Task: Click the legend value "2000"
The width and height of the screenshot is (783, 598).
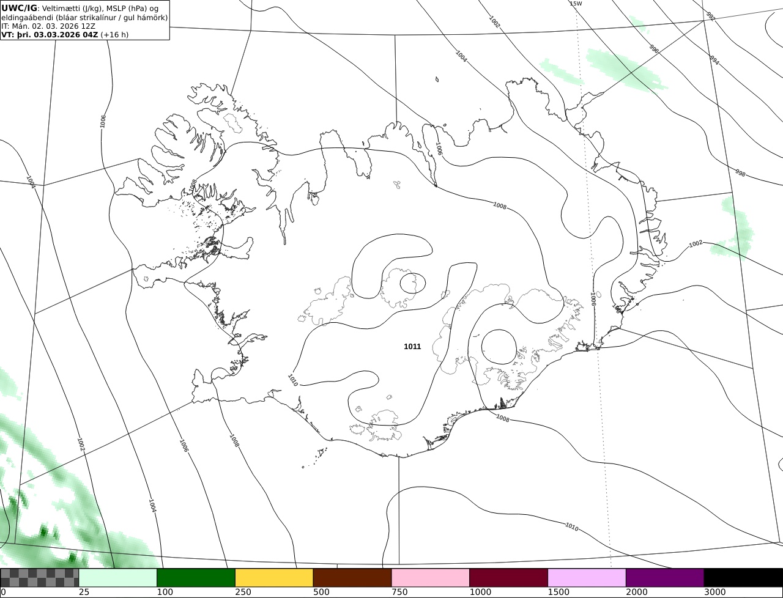Action: coord(636,592)
